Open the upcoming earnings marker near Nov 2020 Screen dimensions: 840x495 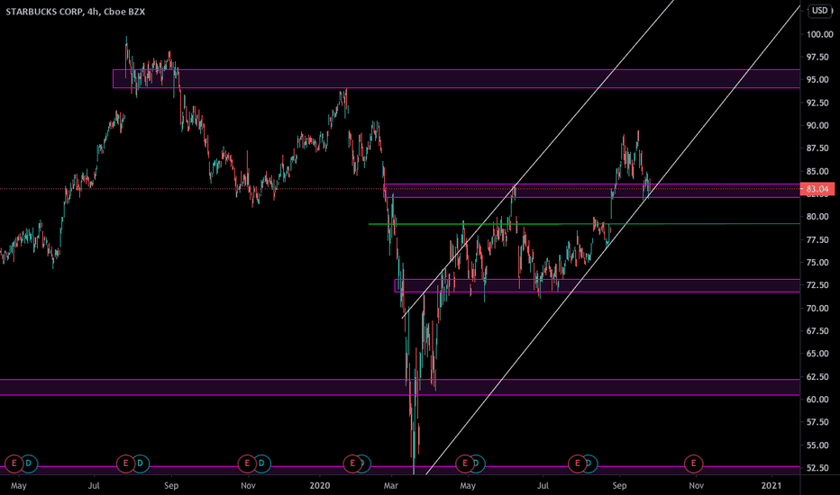pyautogui.click(x=694, y=463)
